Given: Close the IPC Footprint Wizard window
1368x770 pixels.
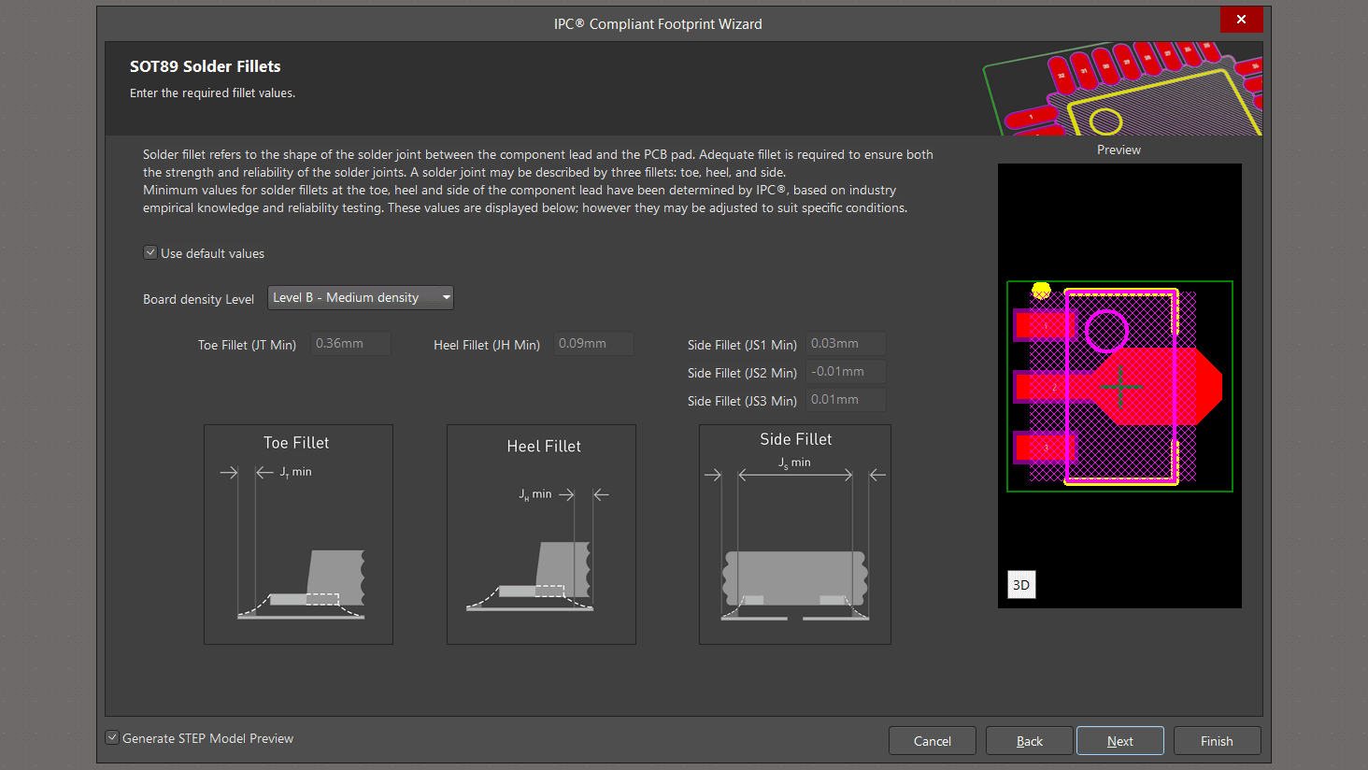Looking at the screenshot, I should (1241, 20).
